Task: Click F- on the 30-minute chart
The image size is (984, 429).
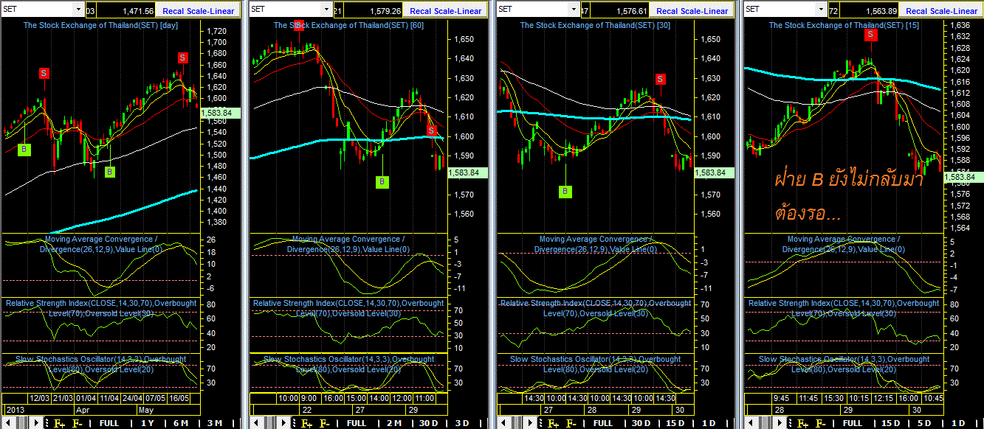Action: (571, 423)
